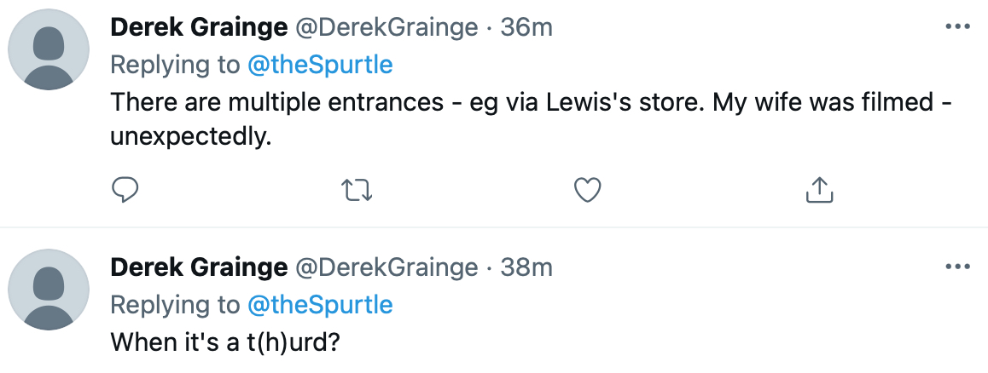This screenshot has height=373, width=988.
Task: Open Derek Grainge's avatar on the 36m tweet
Action: 49,49
